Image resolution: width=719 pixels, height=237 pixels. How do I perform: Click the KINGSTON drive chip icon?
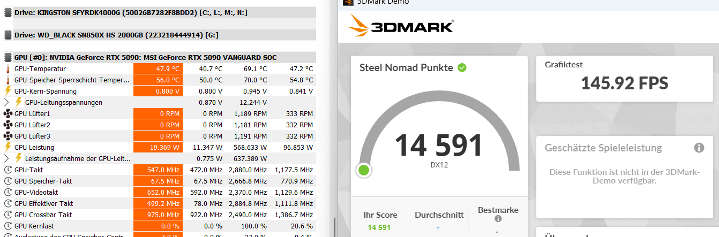point(8,12)
